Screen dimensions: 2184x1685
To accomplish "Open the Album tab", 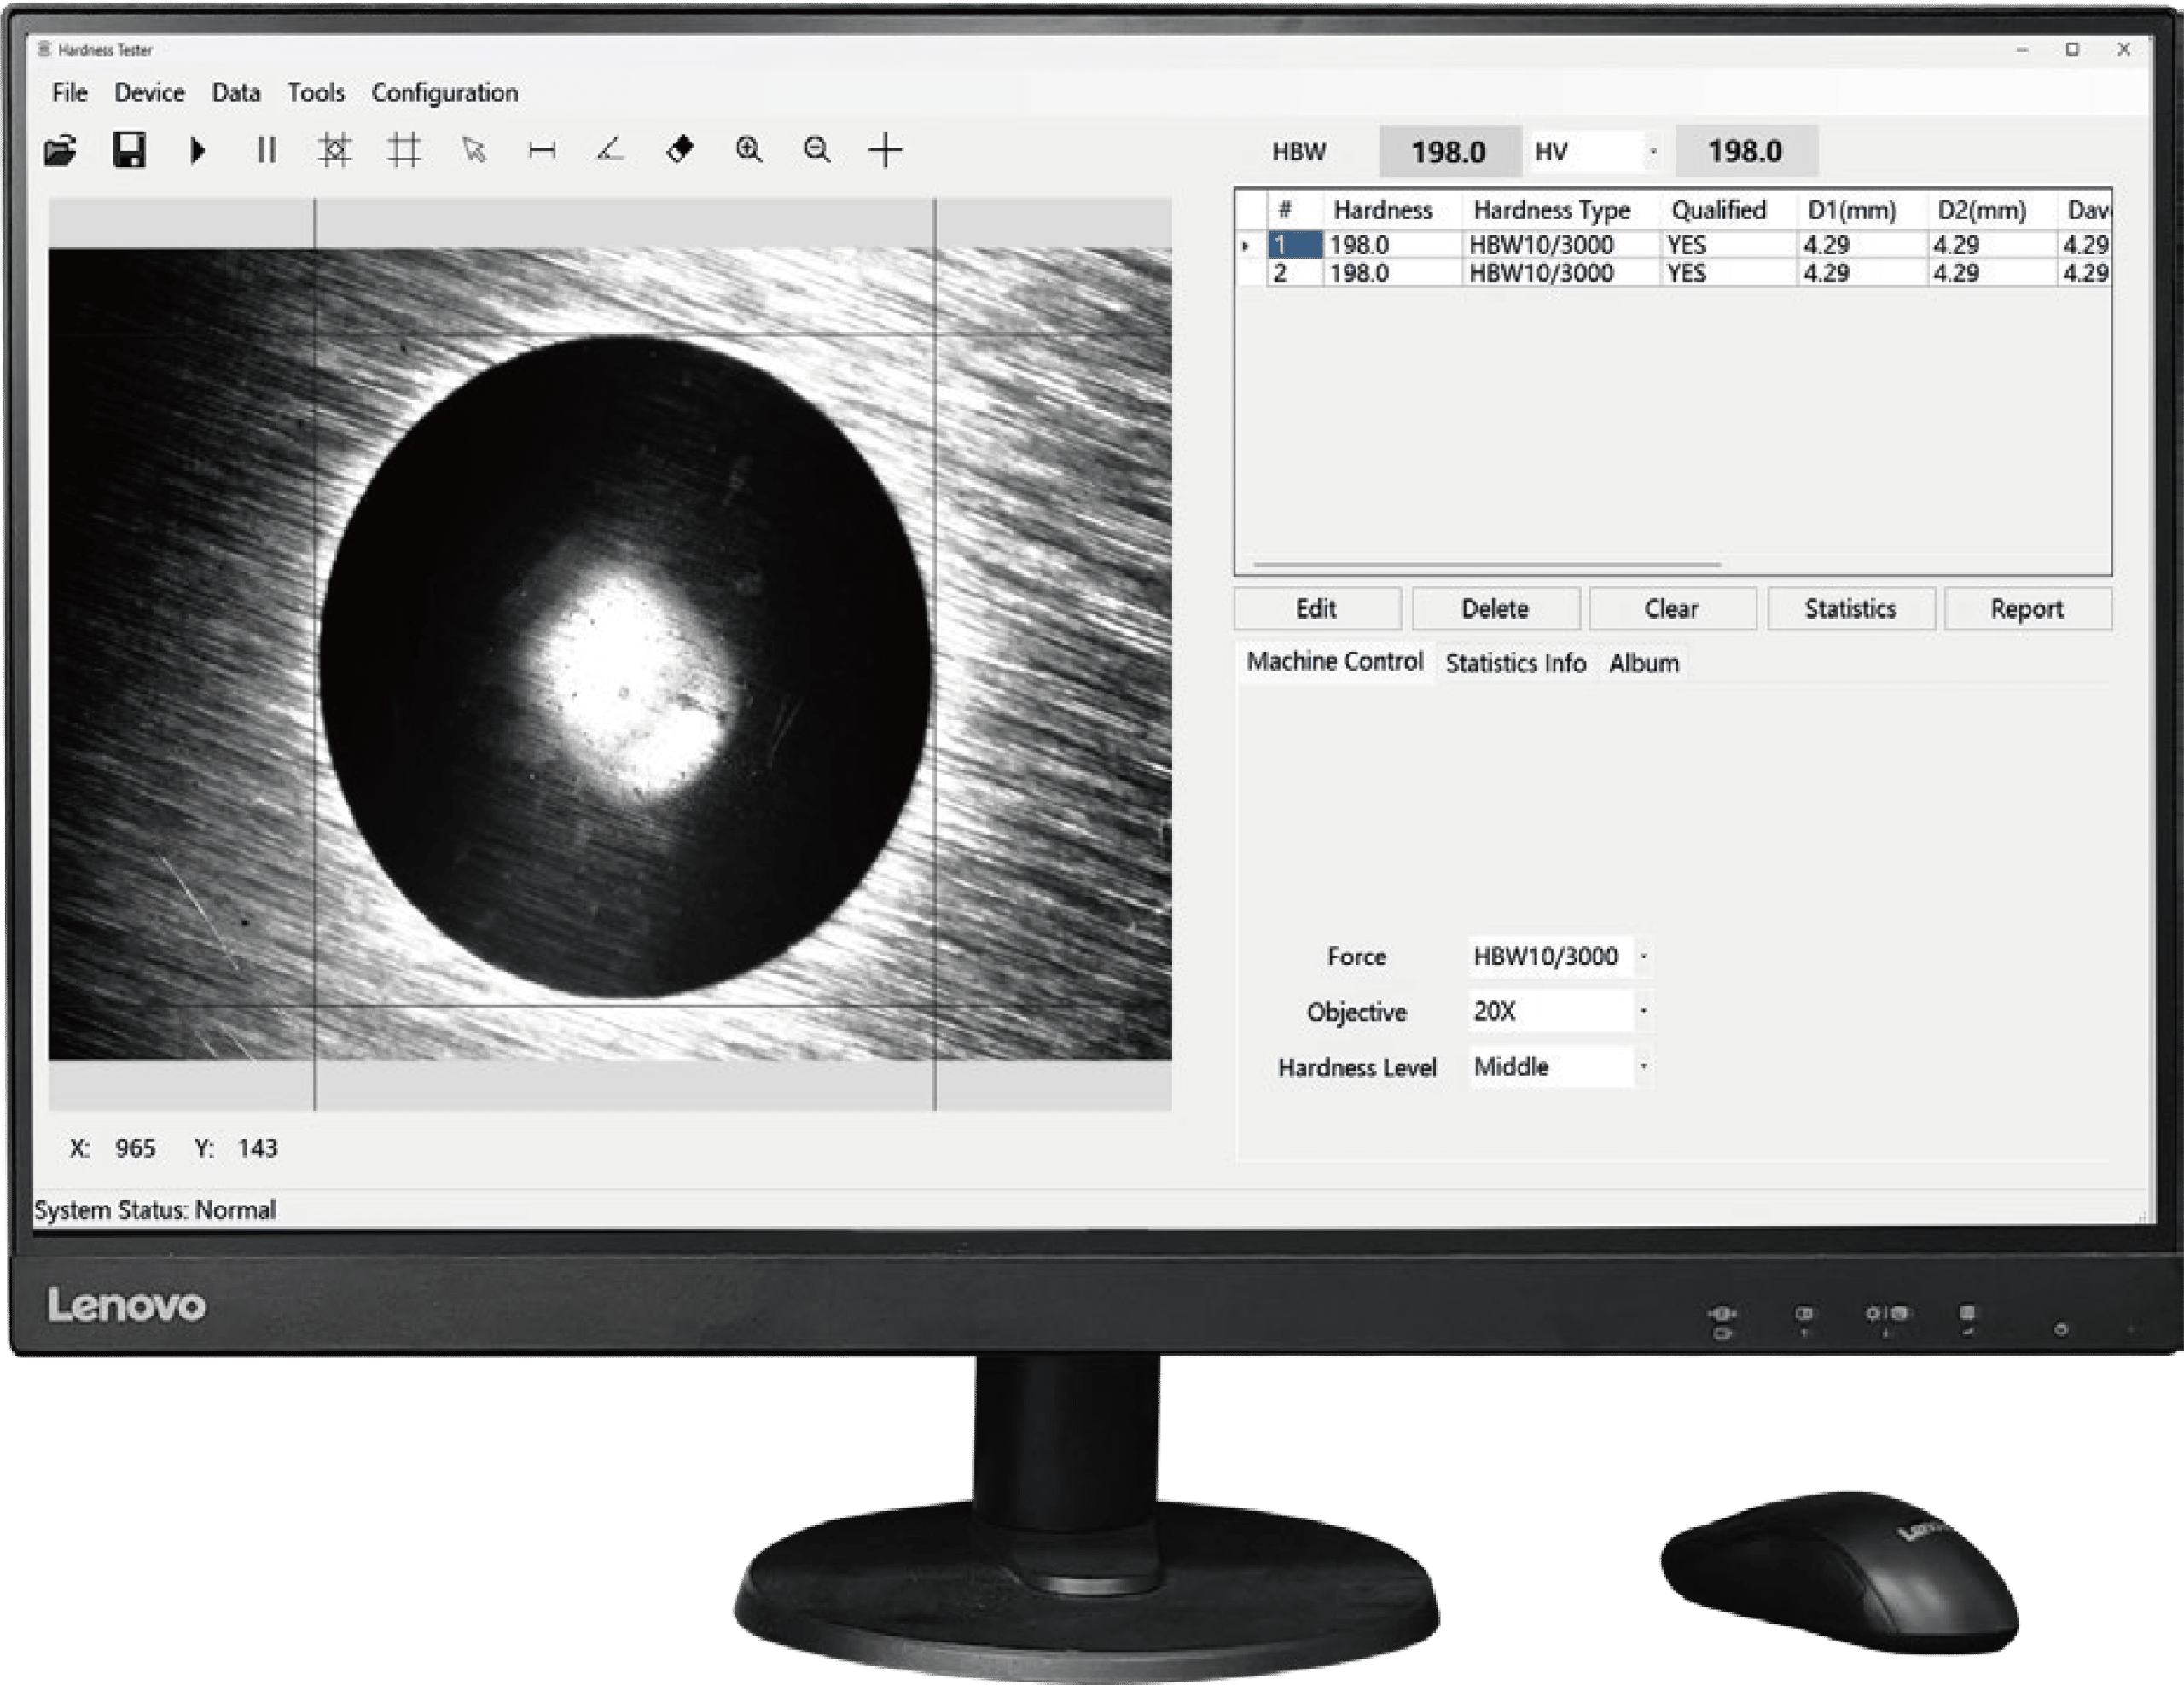I will point(1644,662).
